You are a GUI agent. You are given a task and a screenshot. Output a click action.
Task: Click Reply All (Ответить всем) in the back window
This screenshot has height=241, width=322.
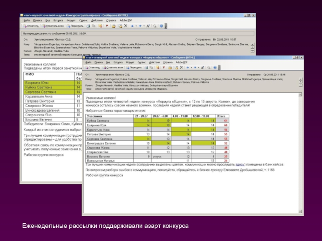click(53, 26)
